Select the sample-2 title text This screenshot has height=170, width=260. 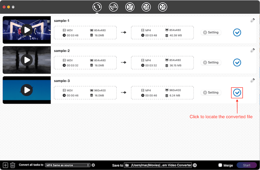tap(62, 51)
